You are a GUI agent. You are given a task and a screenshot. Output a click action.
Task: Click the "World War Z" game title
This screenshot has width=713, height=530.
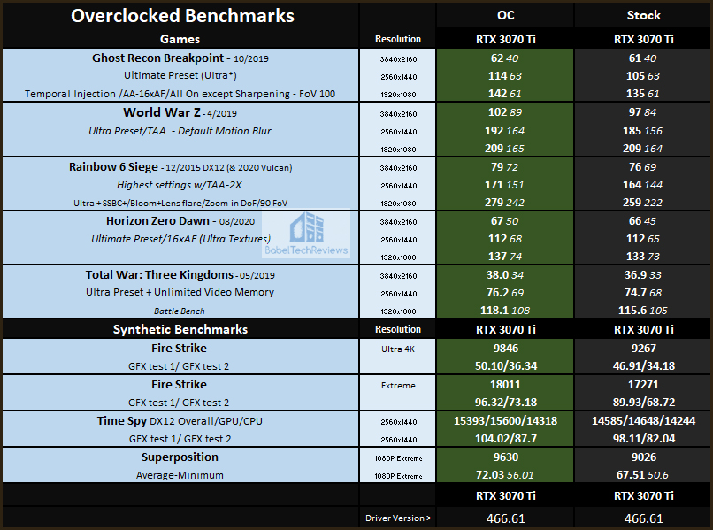(161, 112)
